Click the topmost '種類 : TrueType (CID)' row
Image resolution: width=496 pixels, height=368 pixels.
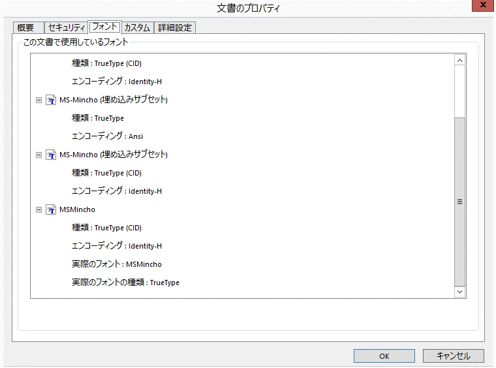point(106,63)
